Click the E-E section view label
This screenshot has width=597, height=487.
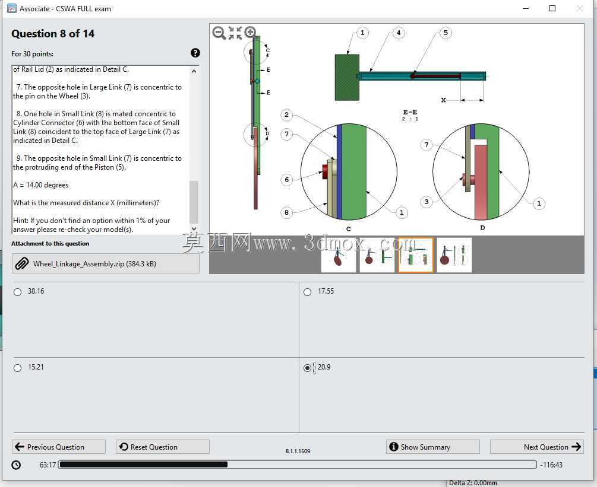410,112
